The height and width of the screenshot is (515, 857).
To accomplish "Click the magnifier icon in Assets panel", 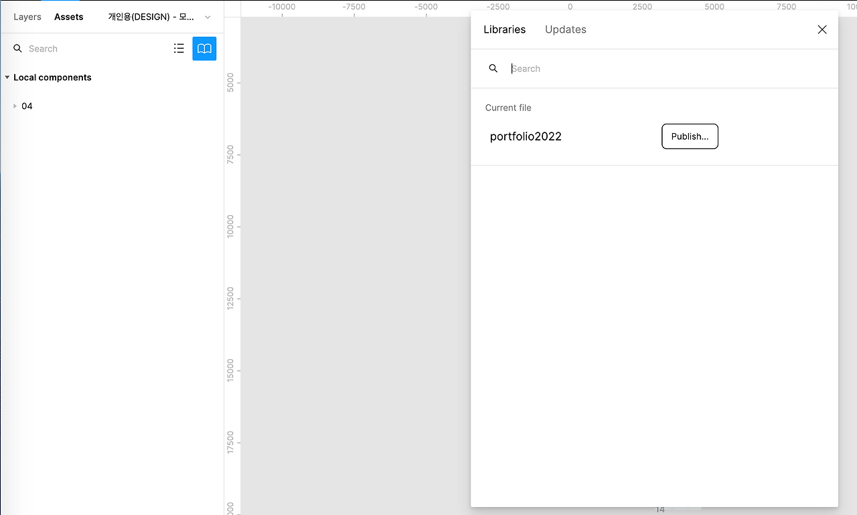I will pyautogui.click(x=18, y=49).
